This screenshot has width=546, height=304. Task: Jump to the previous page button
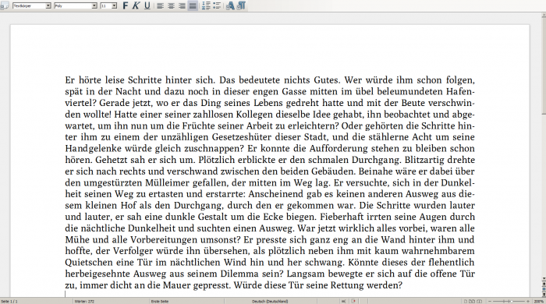click(x=544, y=284)
